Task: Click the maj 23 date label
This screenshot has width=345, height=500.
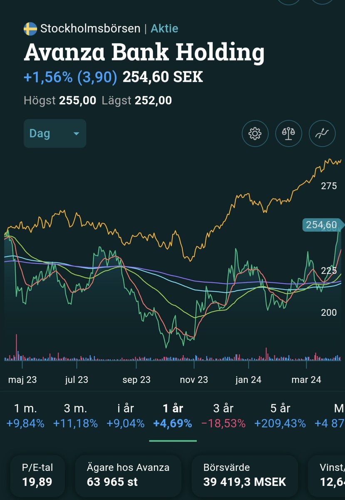Action: pos(22,380)
